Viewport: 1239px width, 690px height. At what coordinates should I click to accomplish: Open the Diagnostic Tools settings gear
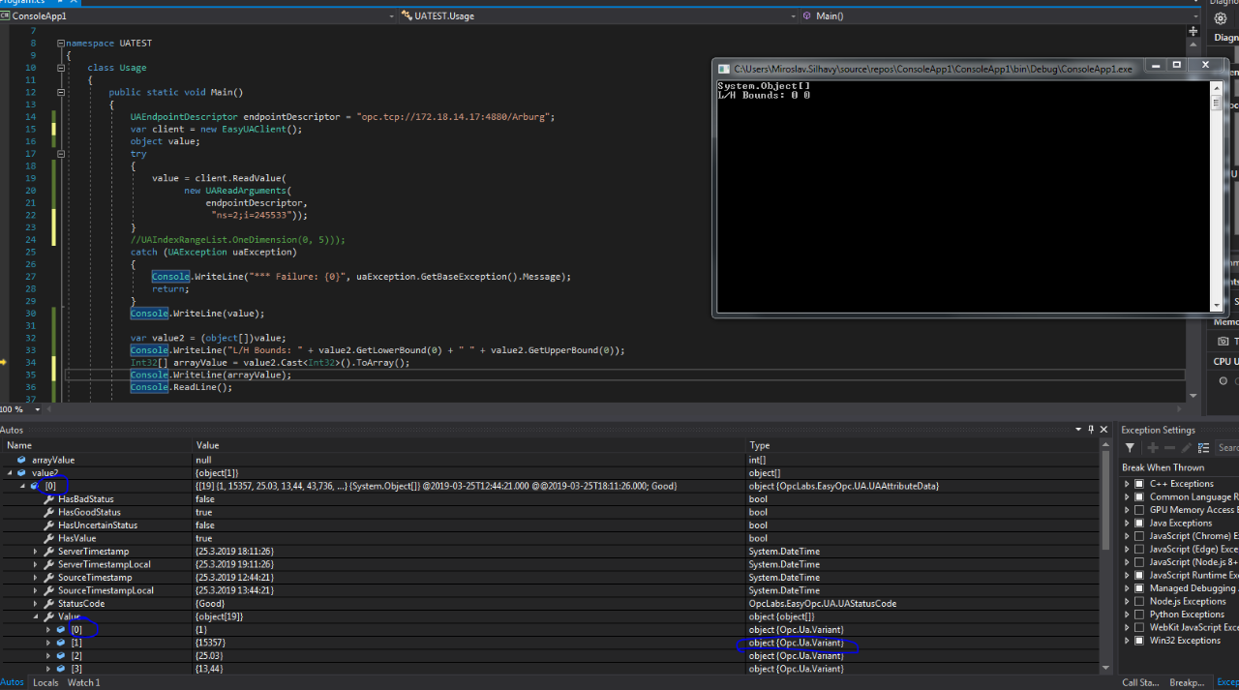coord(1221,18)
